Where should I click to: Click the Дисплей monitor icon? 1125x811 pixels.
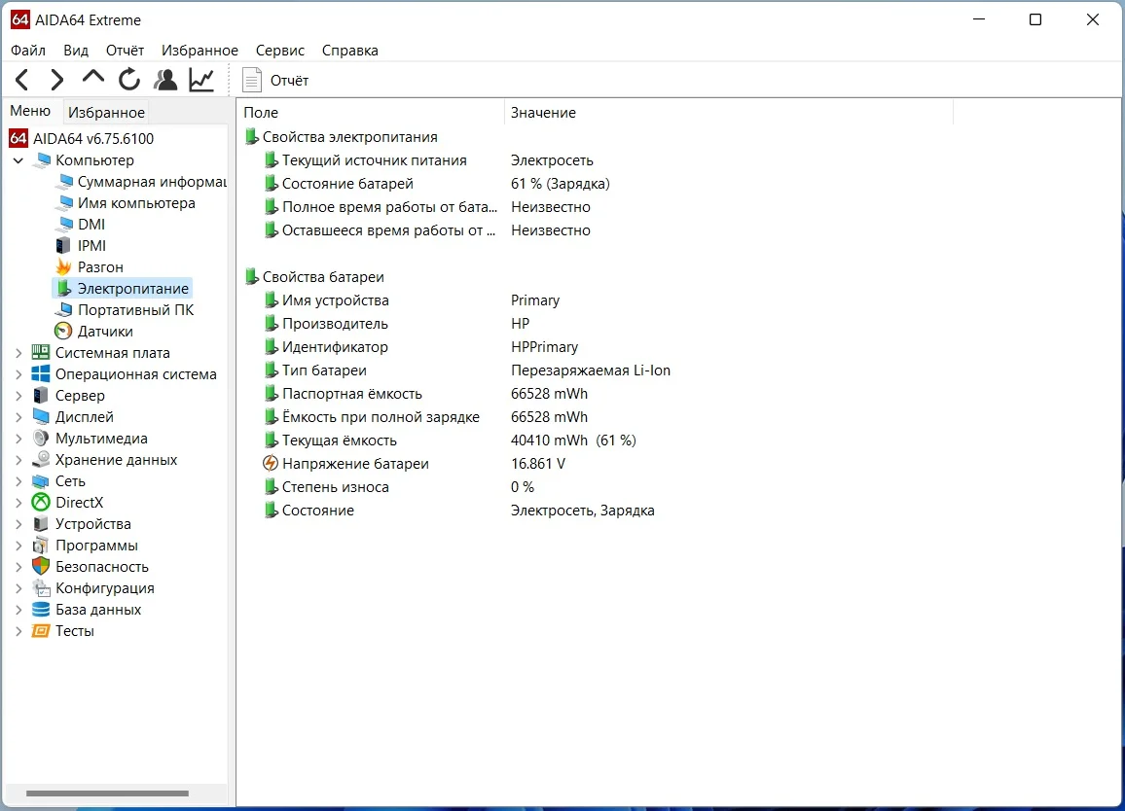coord(41,416)
